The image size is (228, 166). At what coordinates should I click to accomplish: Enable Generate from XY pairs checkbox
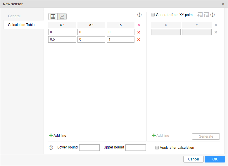click(153, 15)
